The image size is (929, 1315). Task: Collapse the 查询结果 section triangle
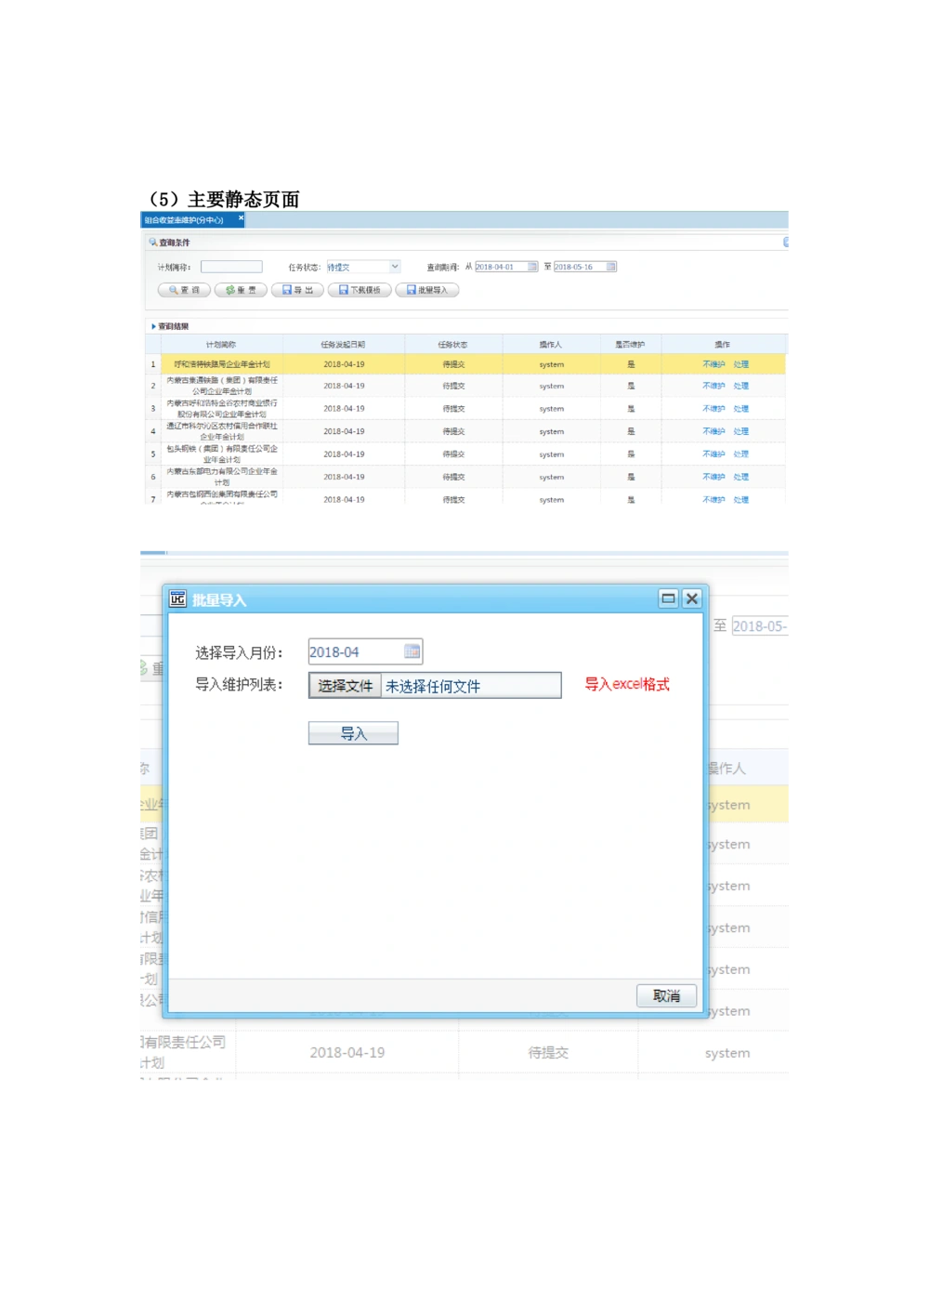click(153, 326)
